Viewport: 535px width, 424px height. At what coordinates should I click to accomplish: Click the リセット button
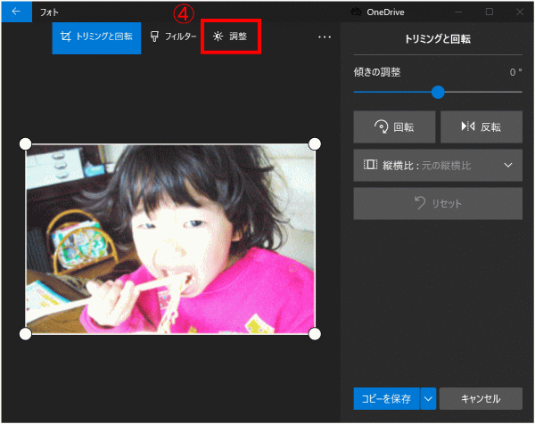tap(438, 203)
